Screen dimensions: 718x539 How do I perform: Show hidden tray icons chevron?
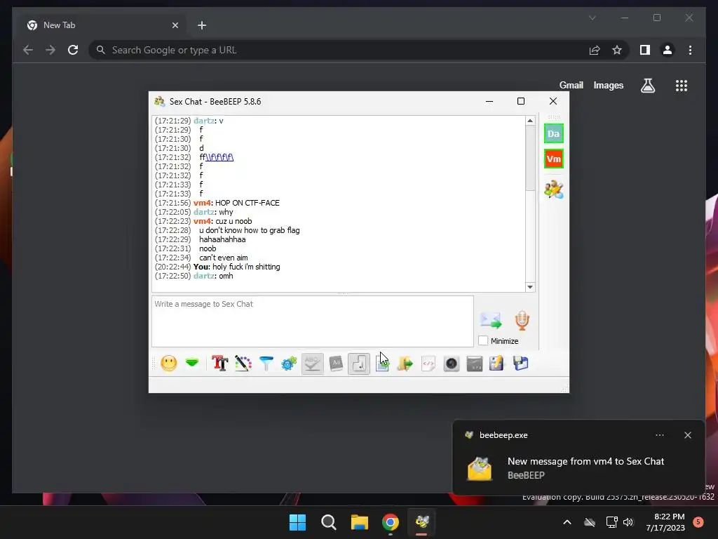(567, 522)
